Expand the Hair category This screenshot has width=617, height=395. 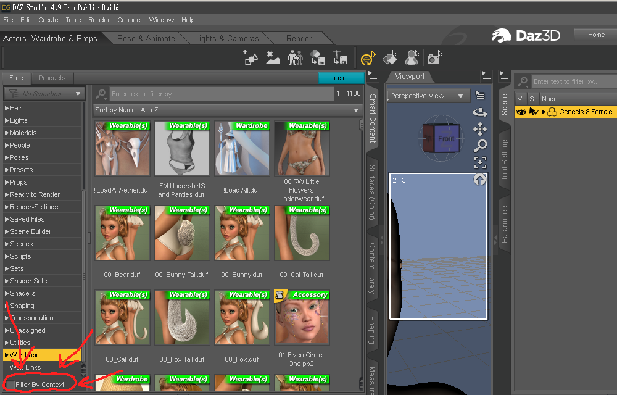click(7, 108)
